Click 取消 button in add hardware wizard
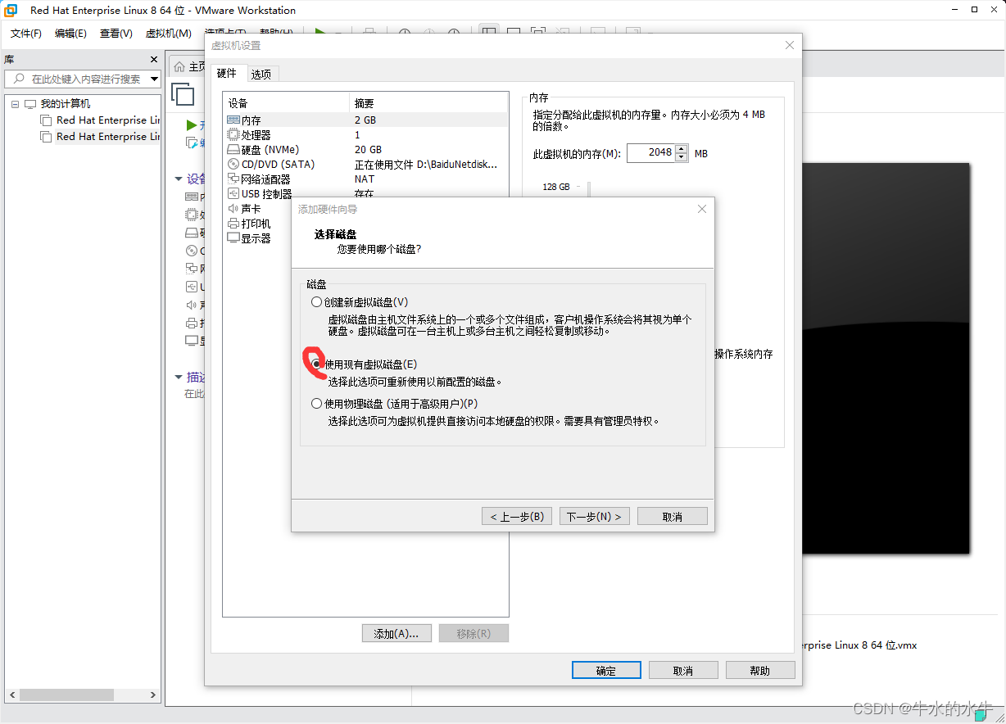This screenshot has width=1006, height=724. pyautogui.click(x=672, y=516)
